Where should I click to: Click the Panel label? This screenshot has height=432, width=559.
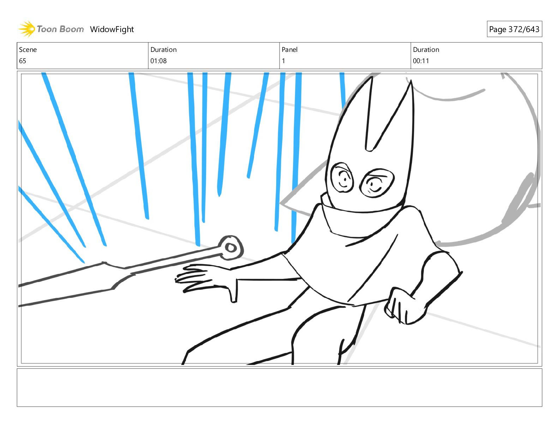pyautogui.click(x=290, y=50)
